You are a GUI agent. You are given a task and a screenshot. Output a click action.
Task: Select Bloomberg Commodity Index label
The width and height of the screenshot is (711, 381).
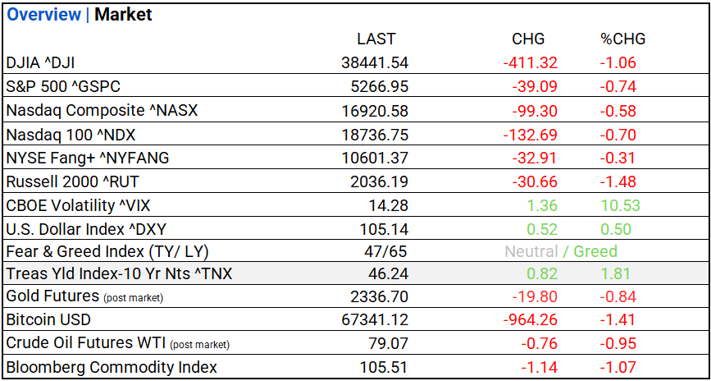[112, 367]
